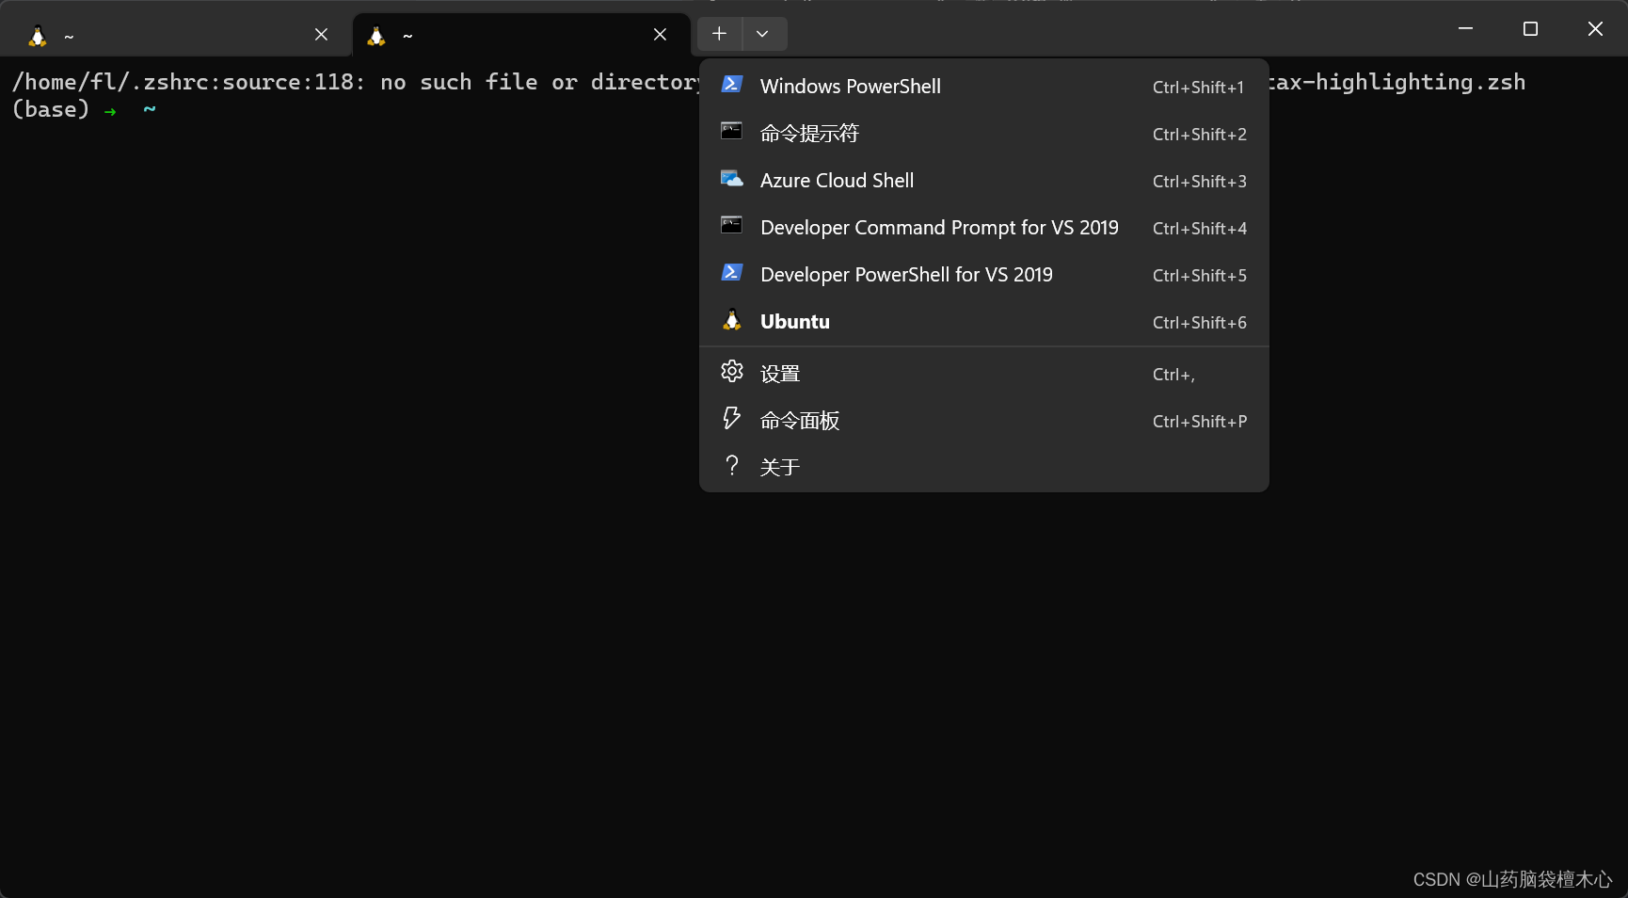Click the console icon beside 命令提示符
The width and height of the screenshot is (1628, 898).
tap(731, 131)
